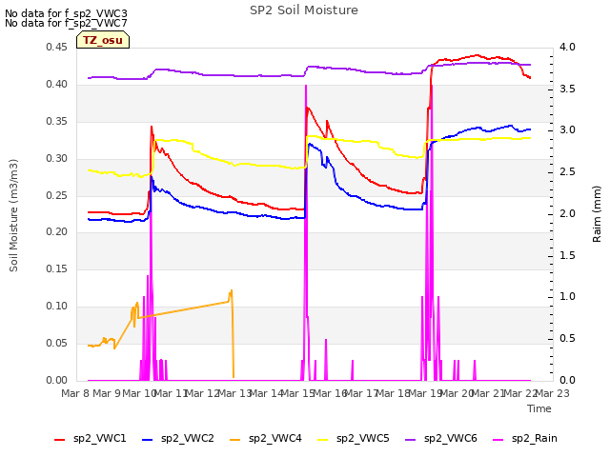
Task: Click the 3.0 right axis value
Action: 568,129
